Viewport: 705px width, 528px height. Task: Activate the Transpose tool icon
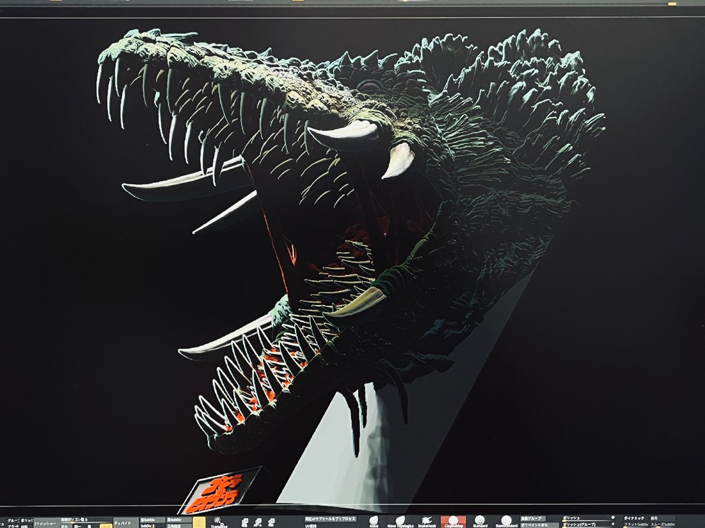click(218, 522)
